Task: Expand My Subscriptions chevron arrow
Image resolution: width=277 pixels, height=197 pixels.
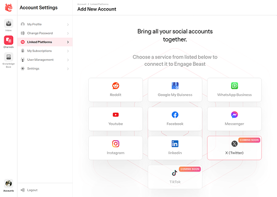Action: (x=68, y=51)
